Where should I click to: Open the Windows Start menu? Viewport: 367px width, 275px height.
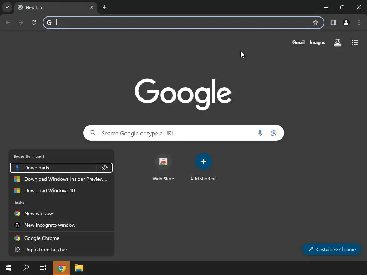tap(9, 268)
